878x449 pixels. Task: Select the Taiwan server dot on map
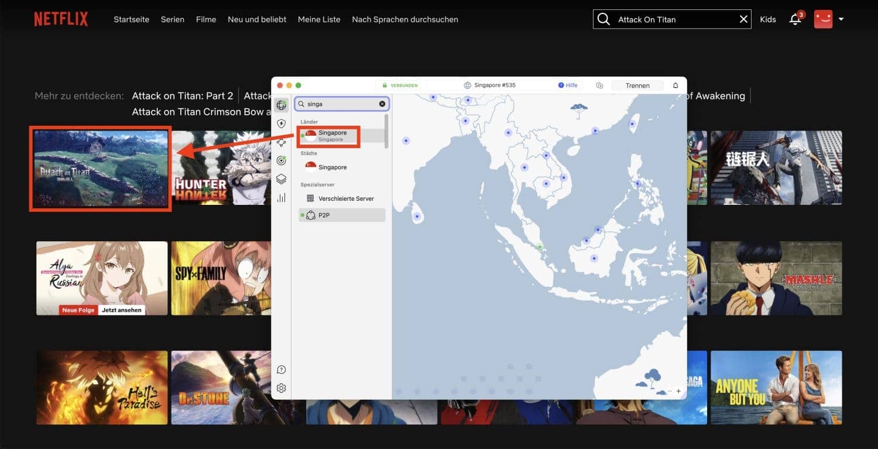(632, 124)
